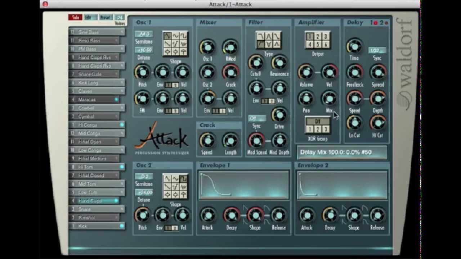The width and height of the screenshot is (461, 259).
Task: Toggle Osc 1 Pitch envelope 1/2 switch
Action: (x=172, y=85)
